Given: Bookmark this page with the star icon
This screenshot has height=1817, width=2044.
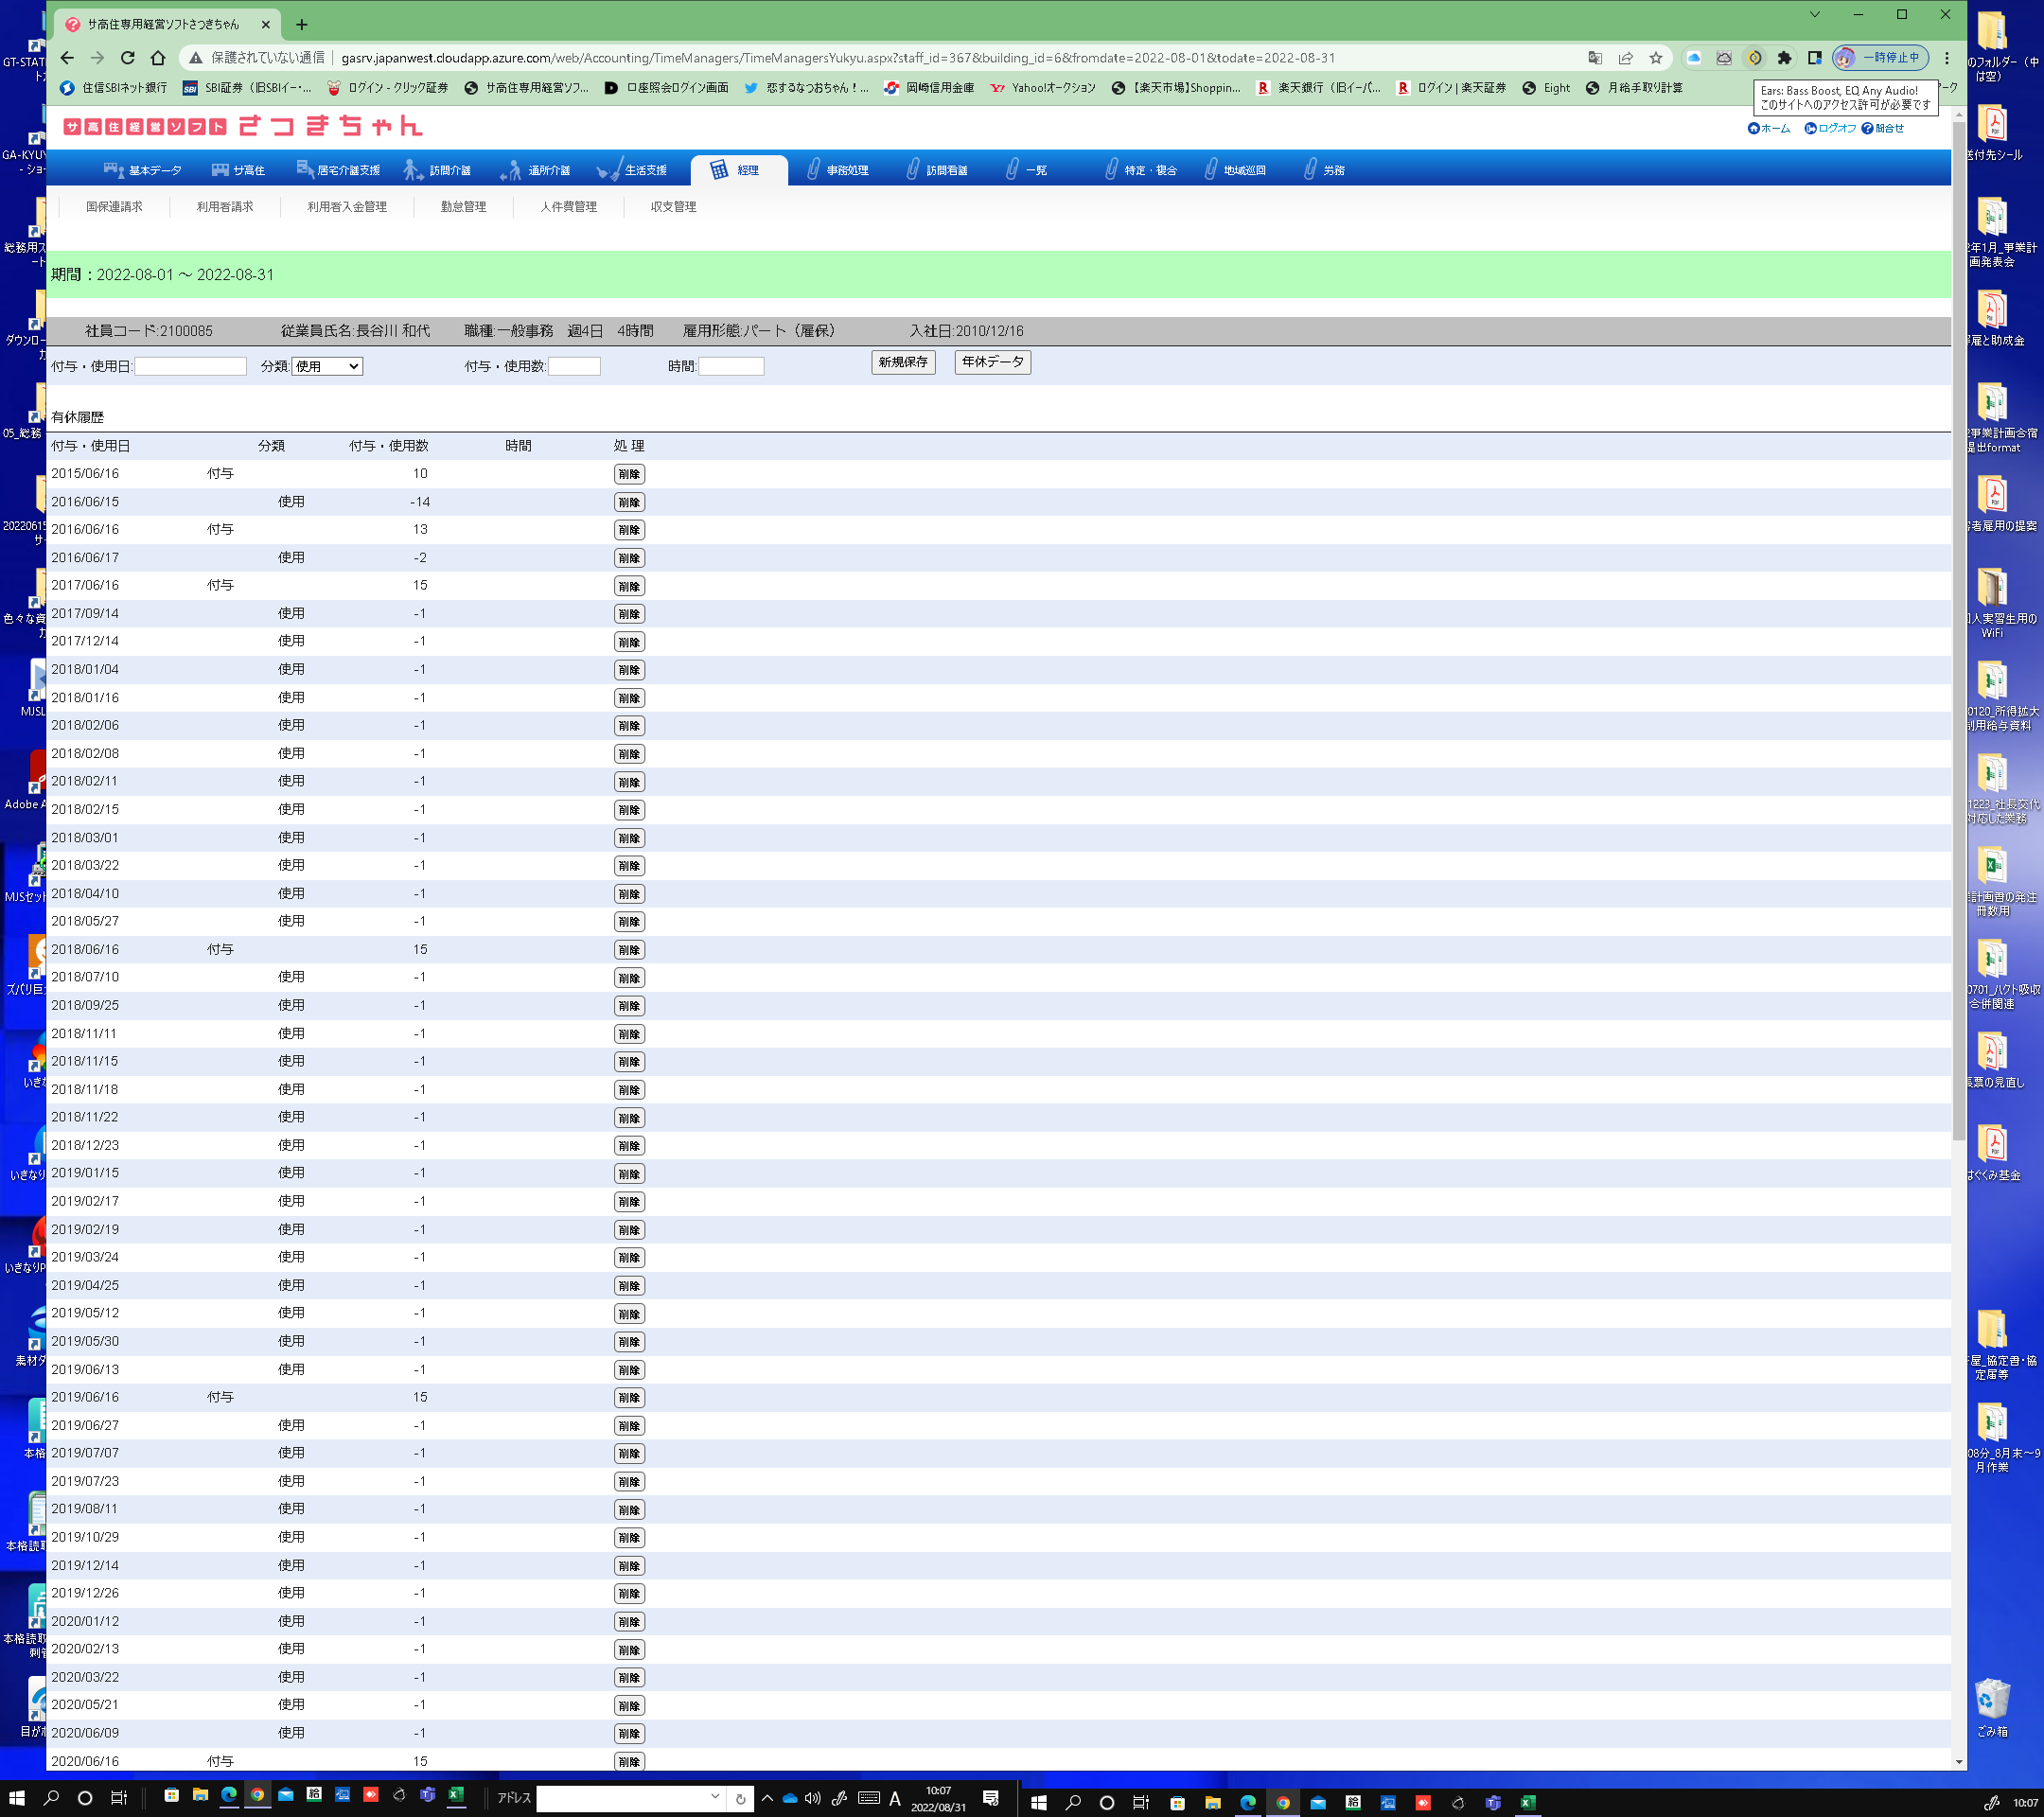Looking at the screenshot, I should (1655, 58).
